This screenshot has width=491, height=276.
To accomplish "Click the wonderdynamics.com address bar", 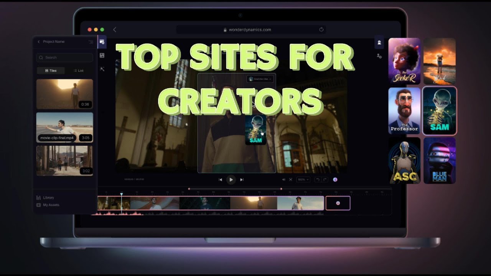I will 251,30.
